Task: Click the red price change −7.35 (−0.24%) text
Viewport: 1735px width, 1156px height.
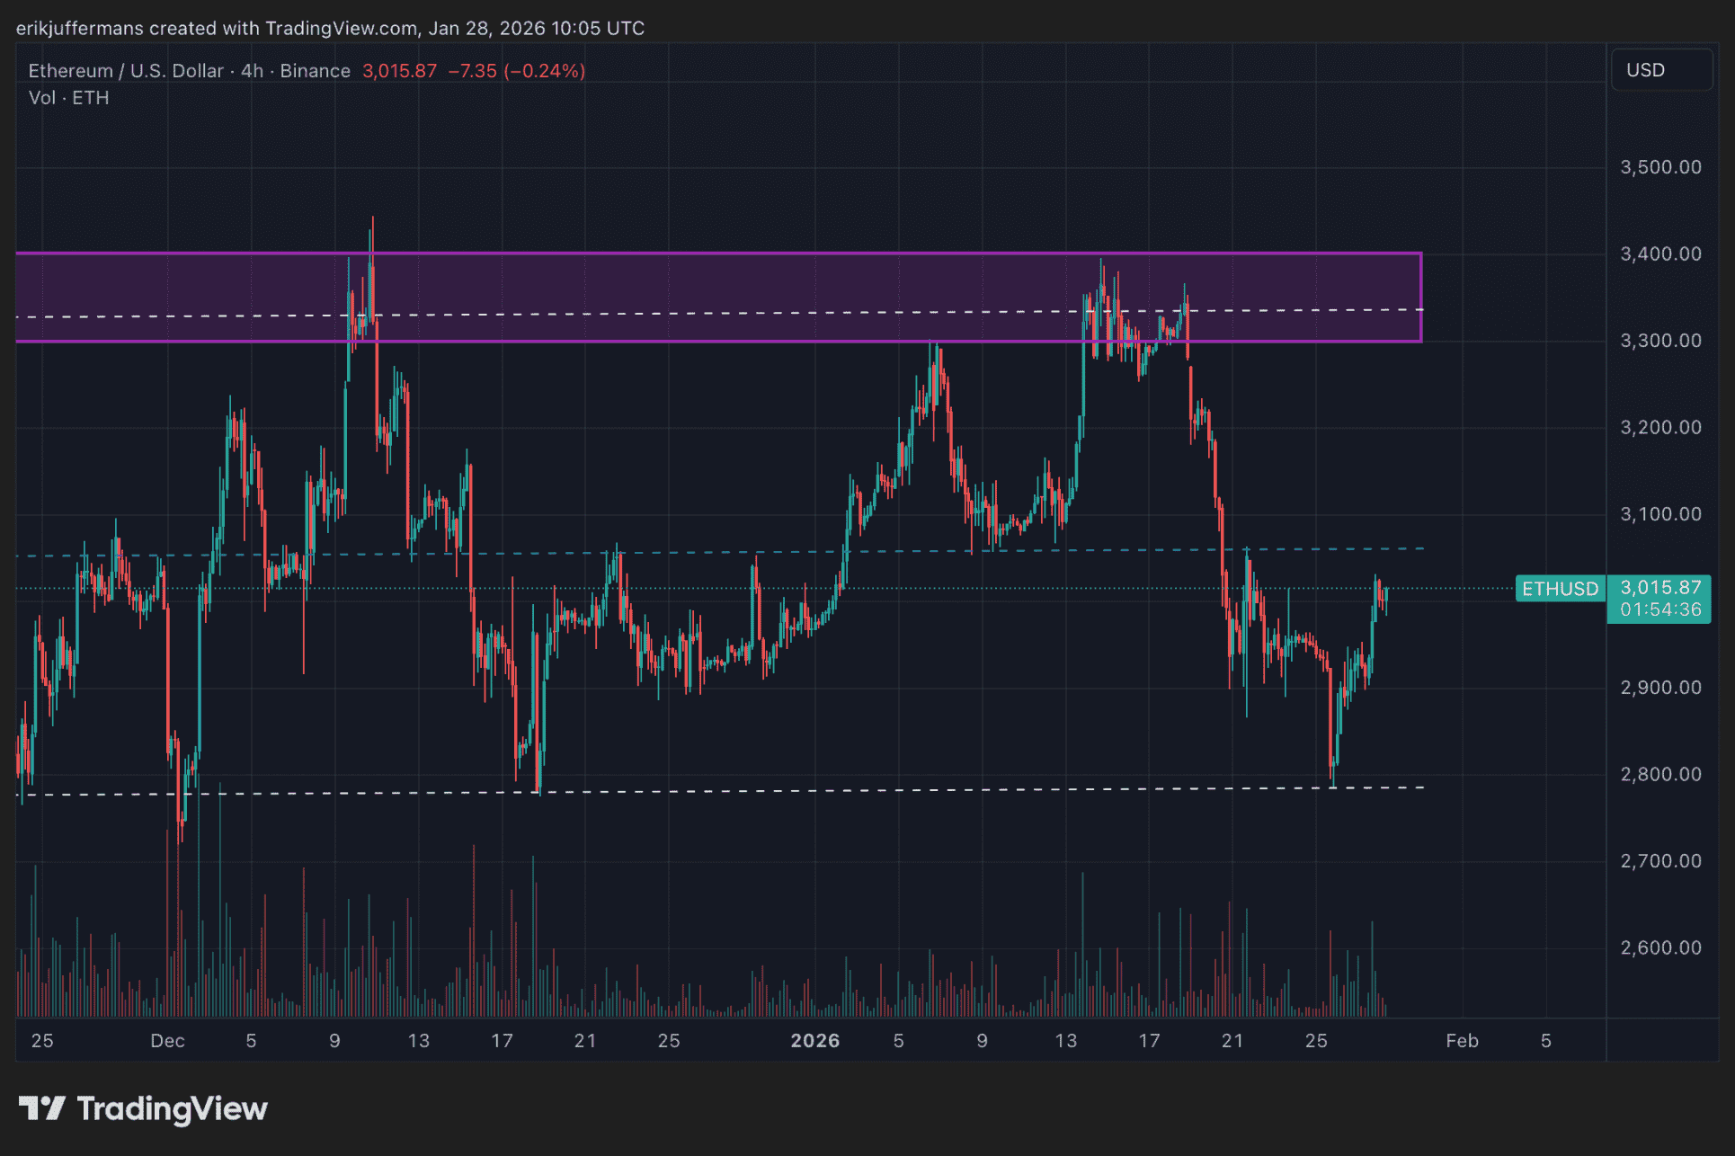Action: [x=517, y=71]
